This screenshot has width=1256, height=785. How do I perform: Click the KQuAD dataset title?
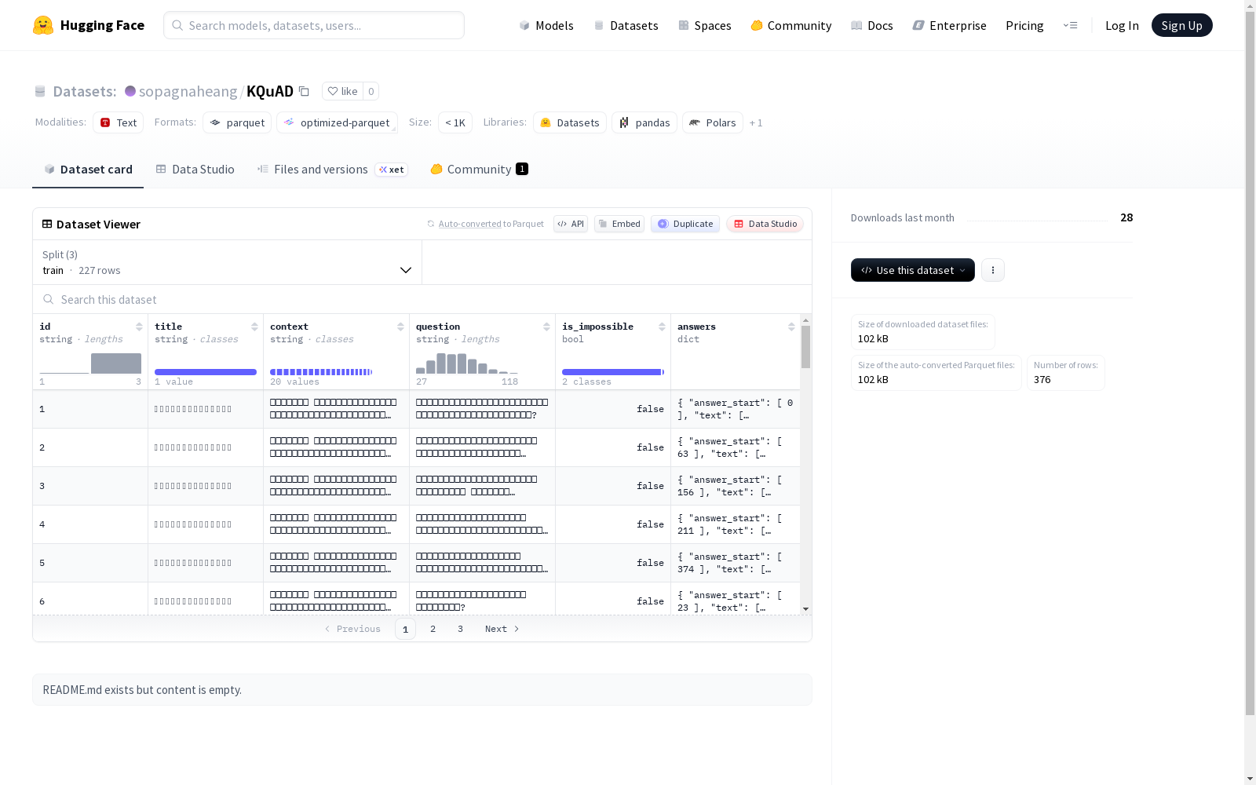pos(270,91)
